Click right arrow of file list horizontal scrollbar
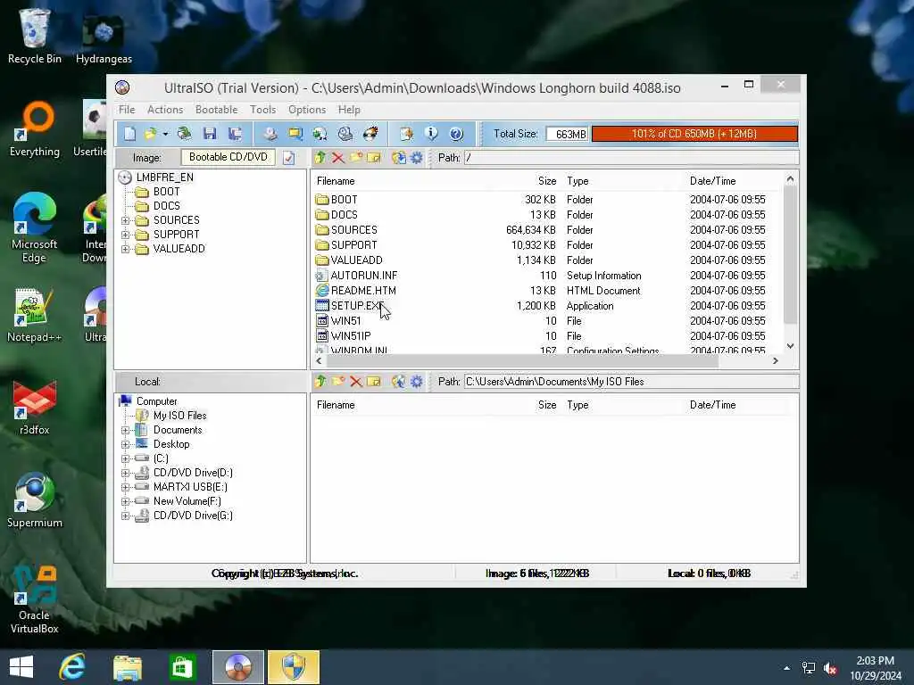The image size is (914, 685). pyautogui.click(x=776, y=361)
